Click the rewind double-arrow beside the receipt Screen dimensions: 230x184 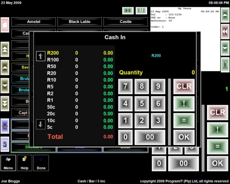pyautogui.click(x=225, y=32)
